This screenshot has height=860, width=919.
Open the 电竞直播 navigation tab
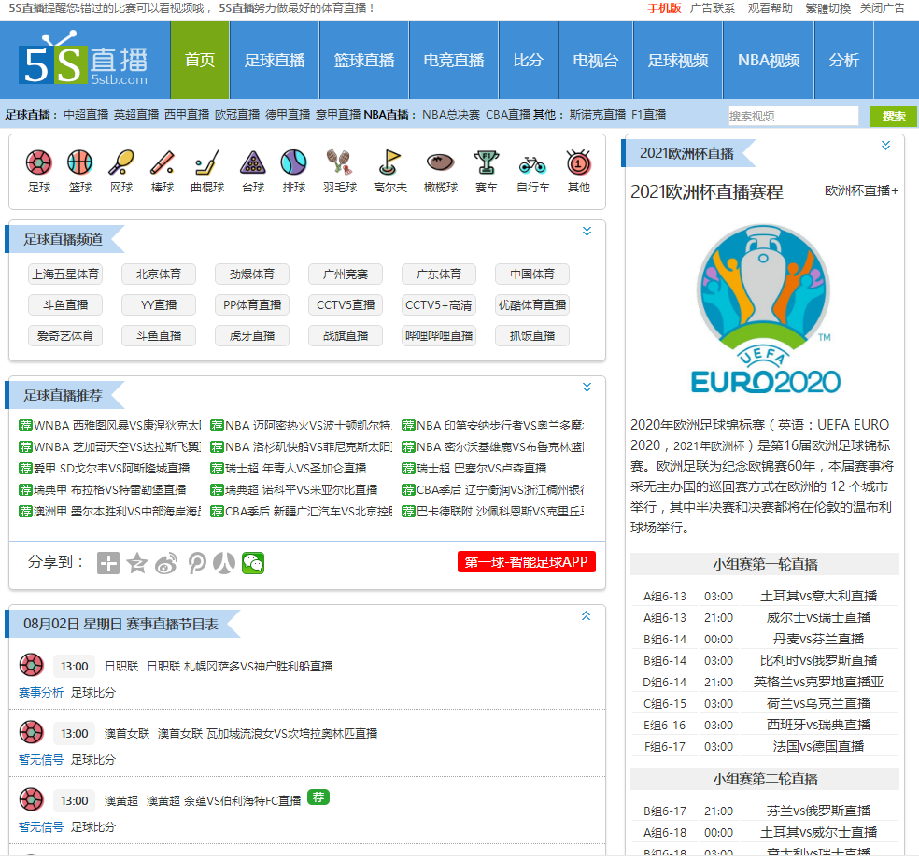(454, 60)
